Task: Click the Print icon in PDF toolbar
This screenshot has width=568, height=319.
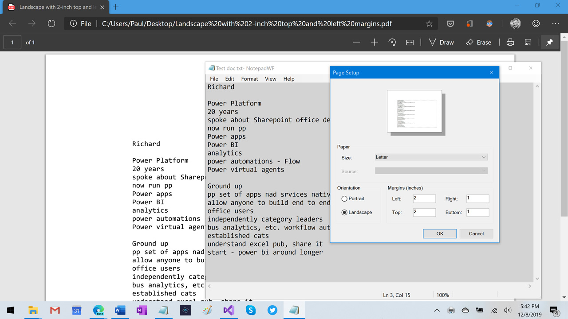Action: point(510,43)
